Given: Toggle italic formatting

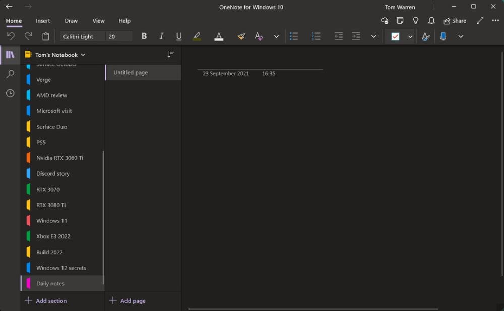Looking at the screenshot, I should pyautogui.click(x=161, y=36).
